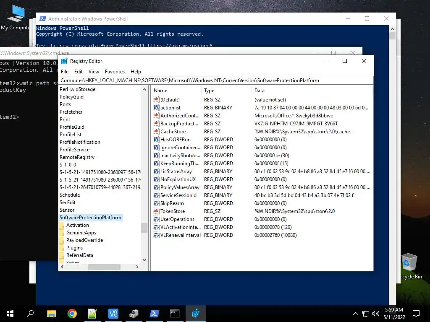This screenshot has height=322, width=430.
Task: Click the Plugins folder icon
Action: point(62,247)
